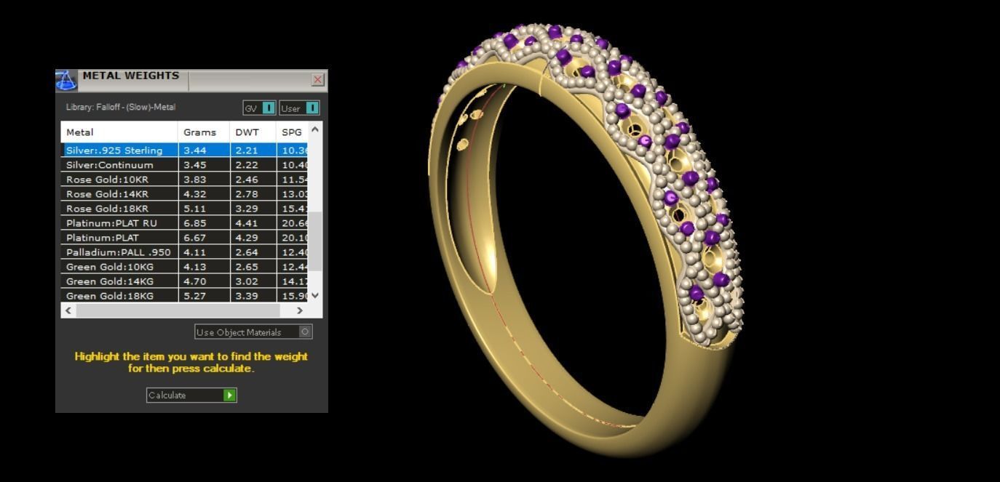Screen dimensions: 1000x482
Task: Select the Rose Gold:14KR row
Action: pyautogui.click(x=184, y=193)
